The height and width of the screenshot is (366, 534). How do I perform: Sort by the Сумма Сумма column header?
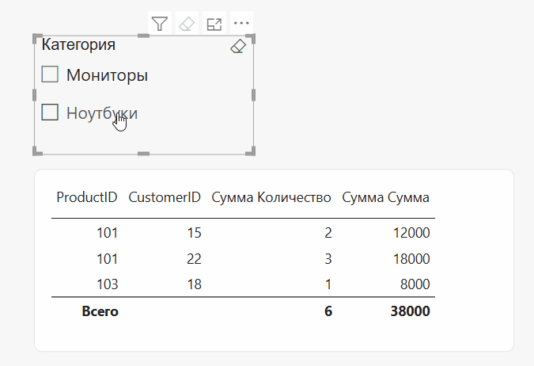coord(385,197)
